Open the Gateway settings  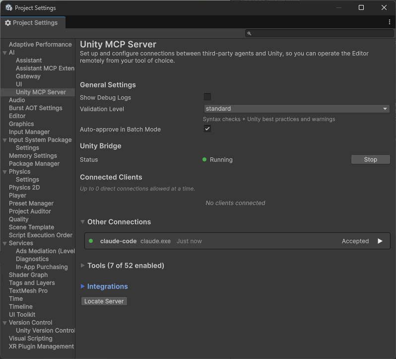click(28, 76)
